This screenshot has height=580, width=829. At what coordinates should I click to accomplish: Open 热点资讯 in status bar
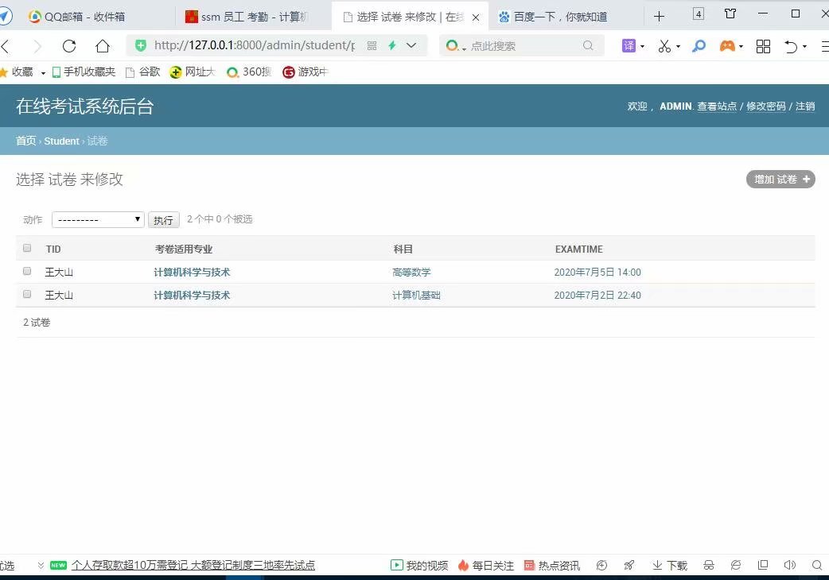tap(552, 565)
